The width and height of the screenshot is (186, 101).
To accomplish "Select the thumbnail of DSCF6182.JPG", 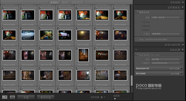I will coord(83,35).
